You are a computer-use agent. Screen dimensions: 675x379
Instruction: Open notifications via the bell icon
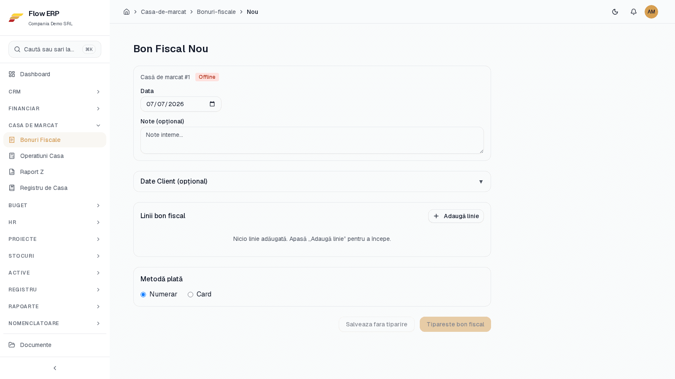tap(634, 12)
